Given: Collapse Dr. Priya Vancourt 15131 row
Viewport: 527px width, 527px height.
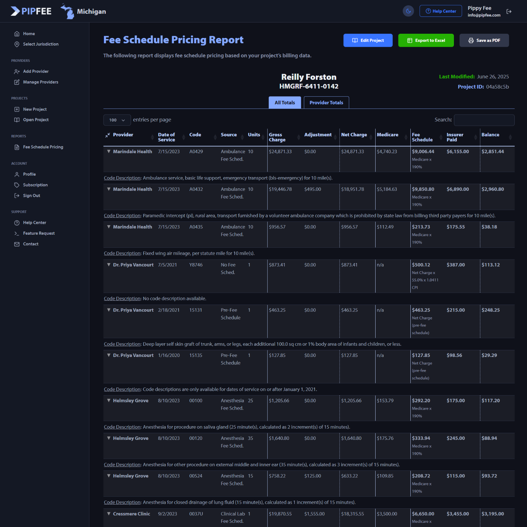Looking at the screenshot, I should coord(109,310).
